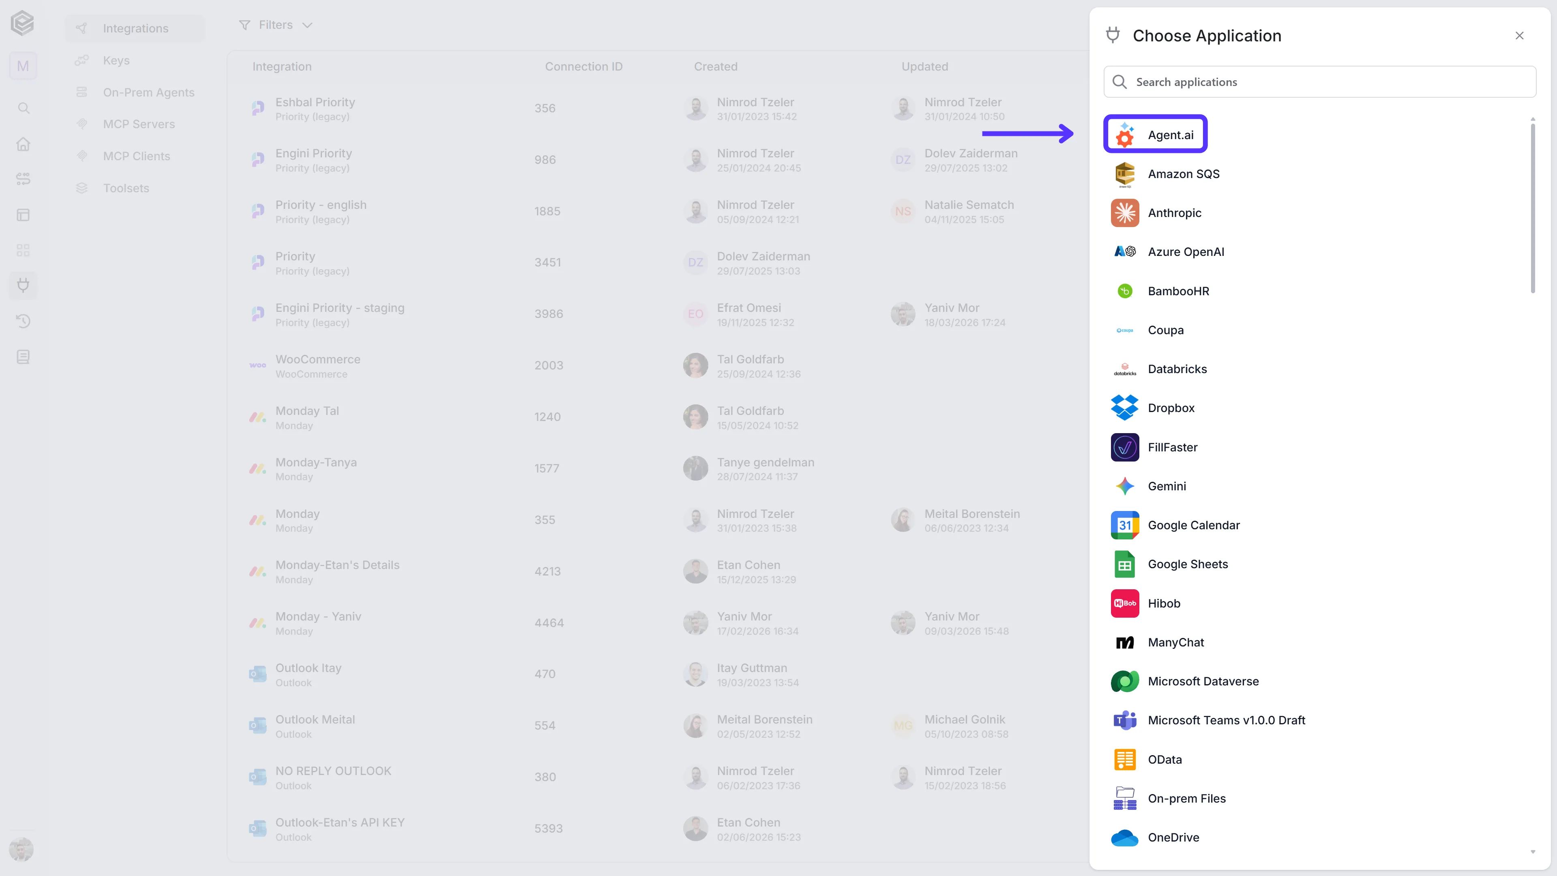Click the search icon in left rail
Image resolution: width=1557 pixels, height=876 pixels.
tap(23, 108)
